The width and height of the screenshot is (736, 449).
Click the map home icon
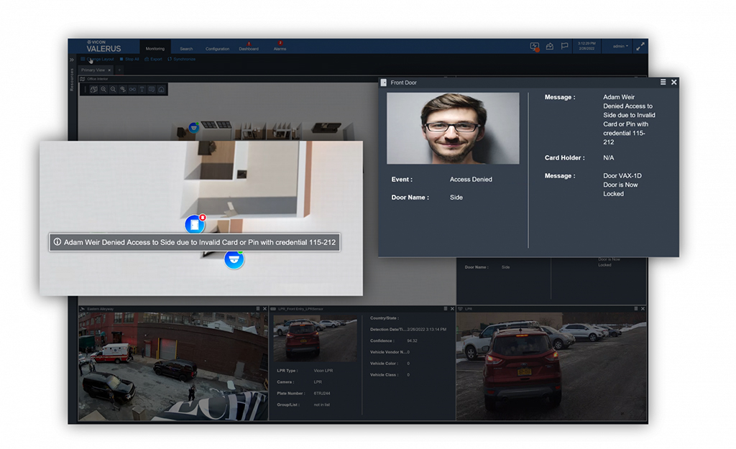click(162, 90)
